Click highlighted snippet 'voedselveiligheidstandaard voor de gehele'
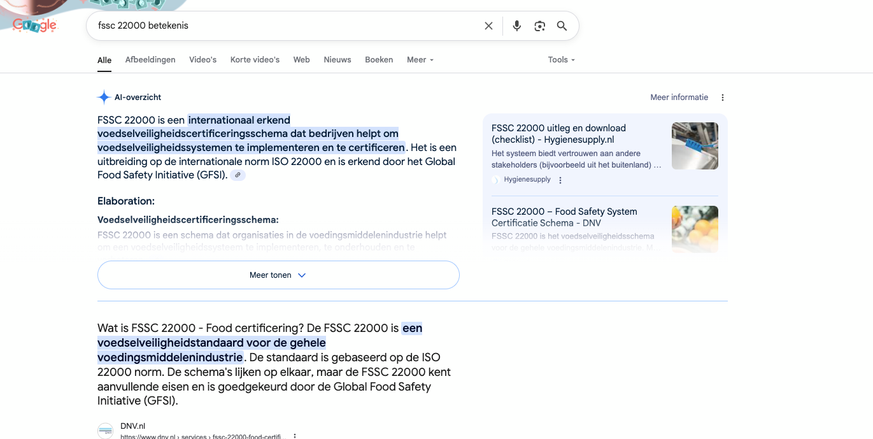 click(211, 343)
